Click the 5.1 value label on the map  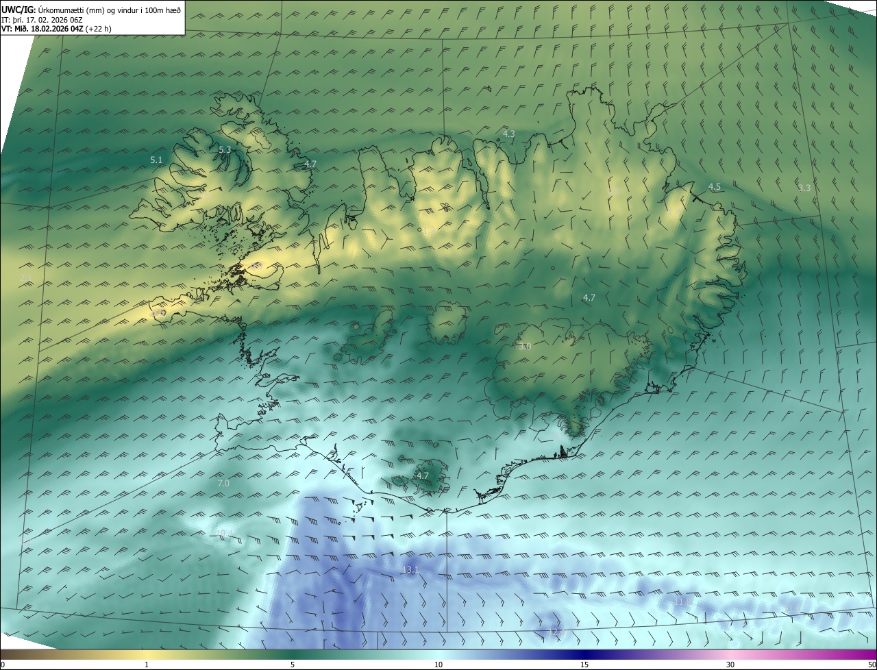(x=156, y=160)
